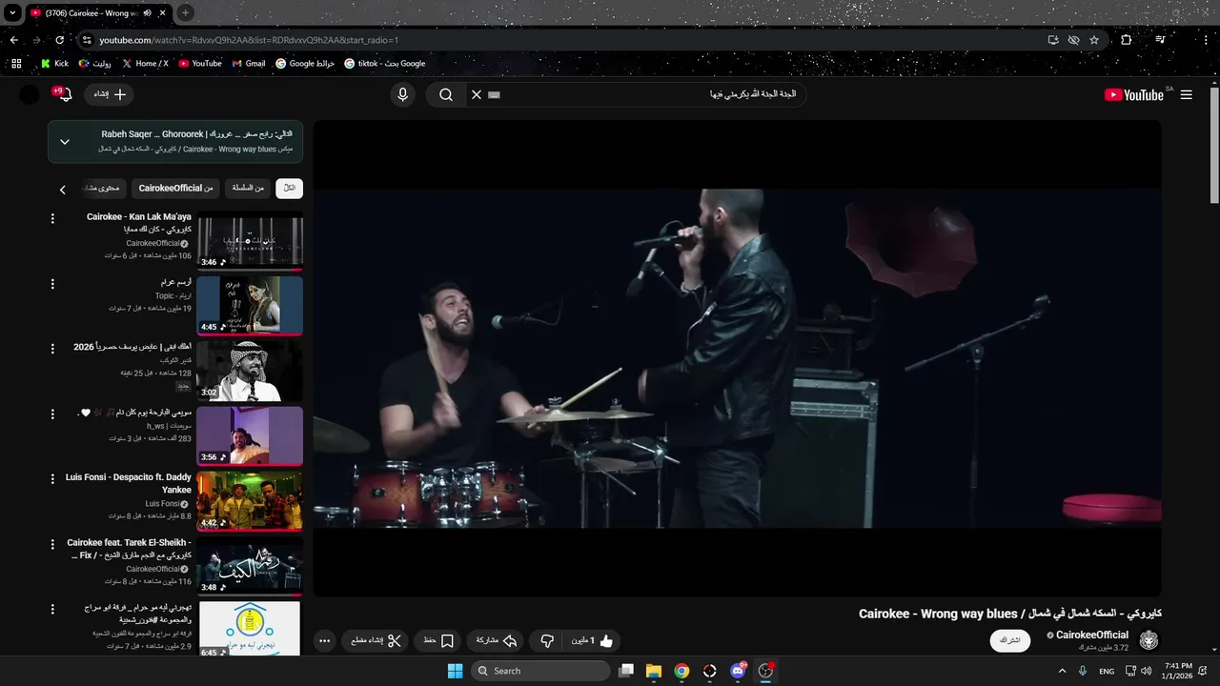Dislike the video with thumbs-down button
1220x686 pixels.
tap(546, 641)
